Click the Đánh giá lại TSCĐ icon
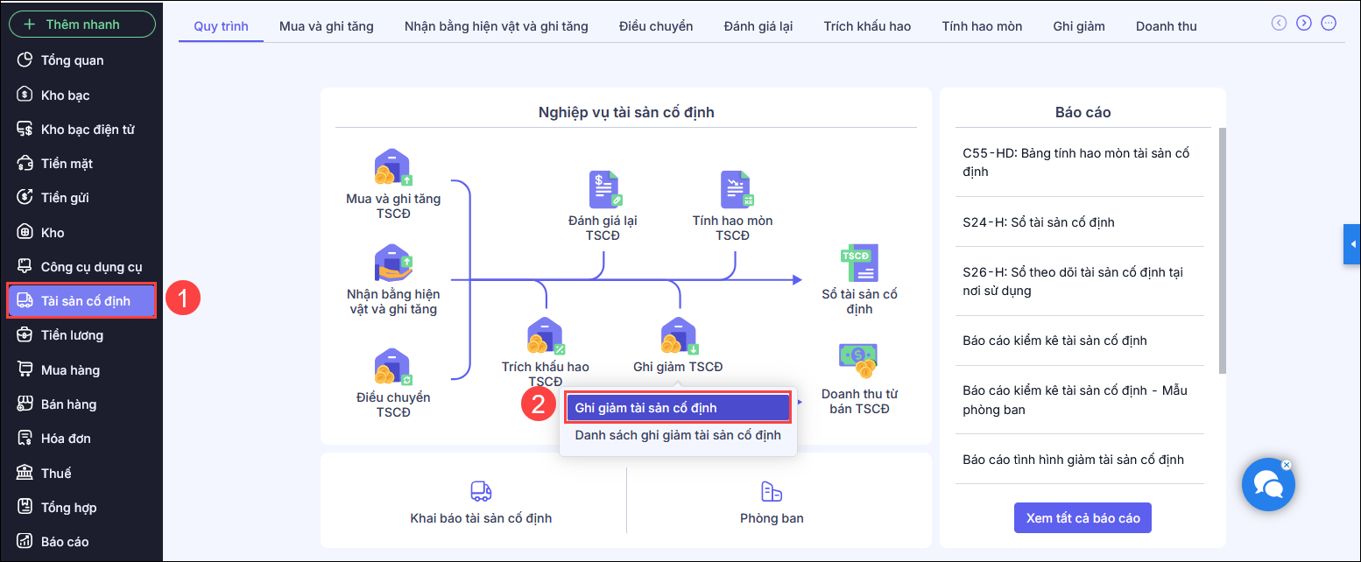1361x562 pixels. [x=603, y=190]
